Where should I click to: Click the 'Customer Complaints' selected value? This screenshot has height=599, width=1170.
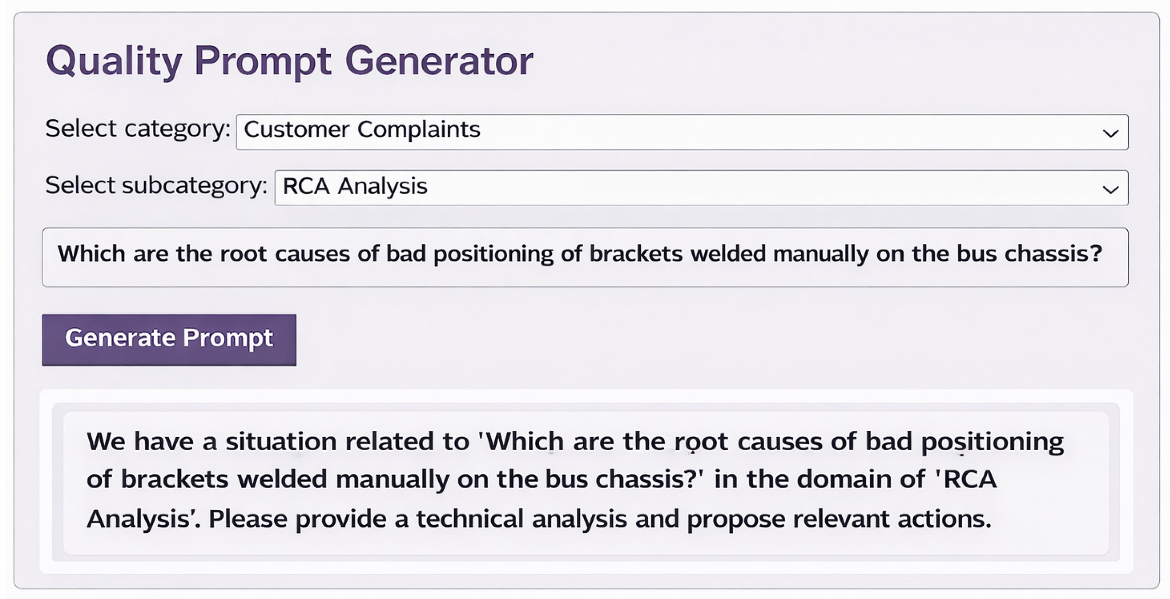coord(362,129)
